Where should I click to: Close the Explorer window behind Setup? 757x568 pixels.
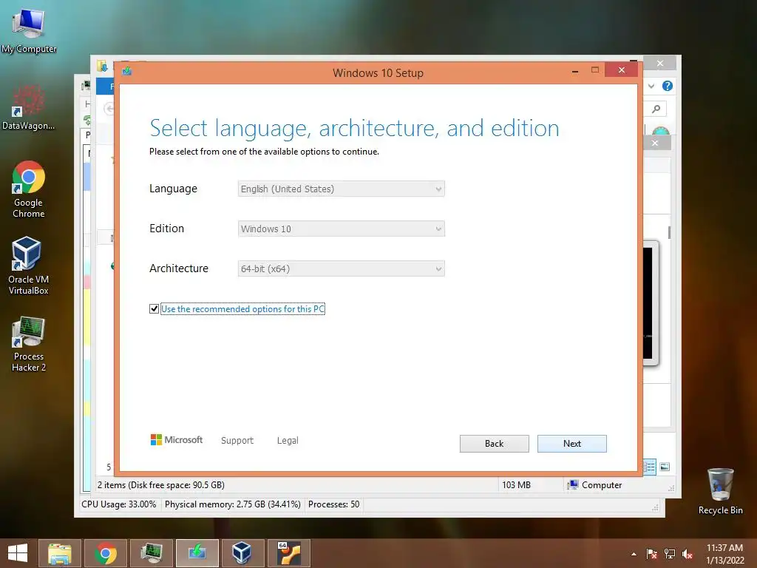pyautogui.click(x=660, y=64)
